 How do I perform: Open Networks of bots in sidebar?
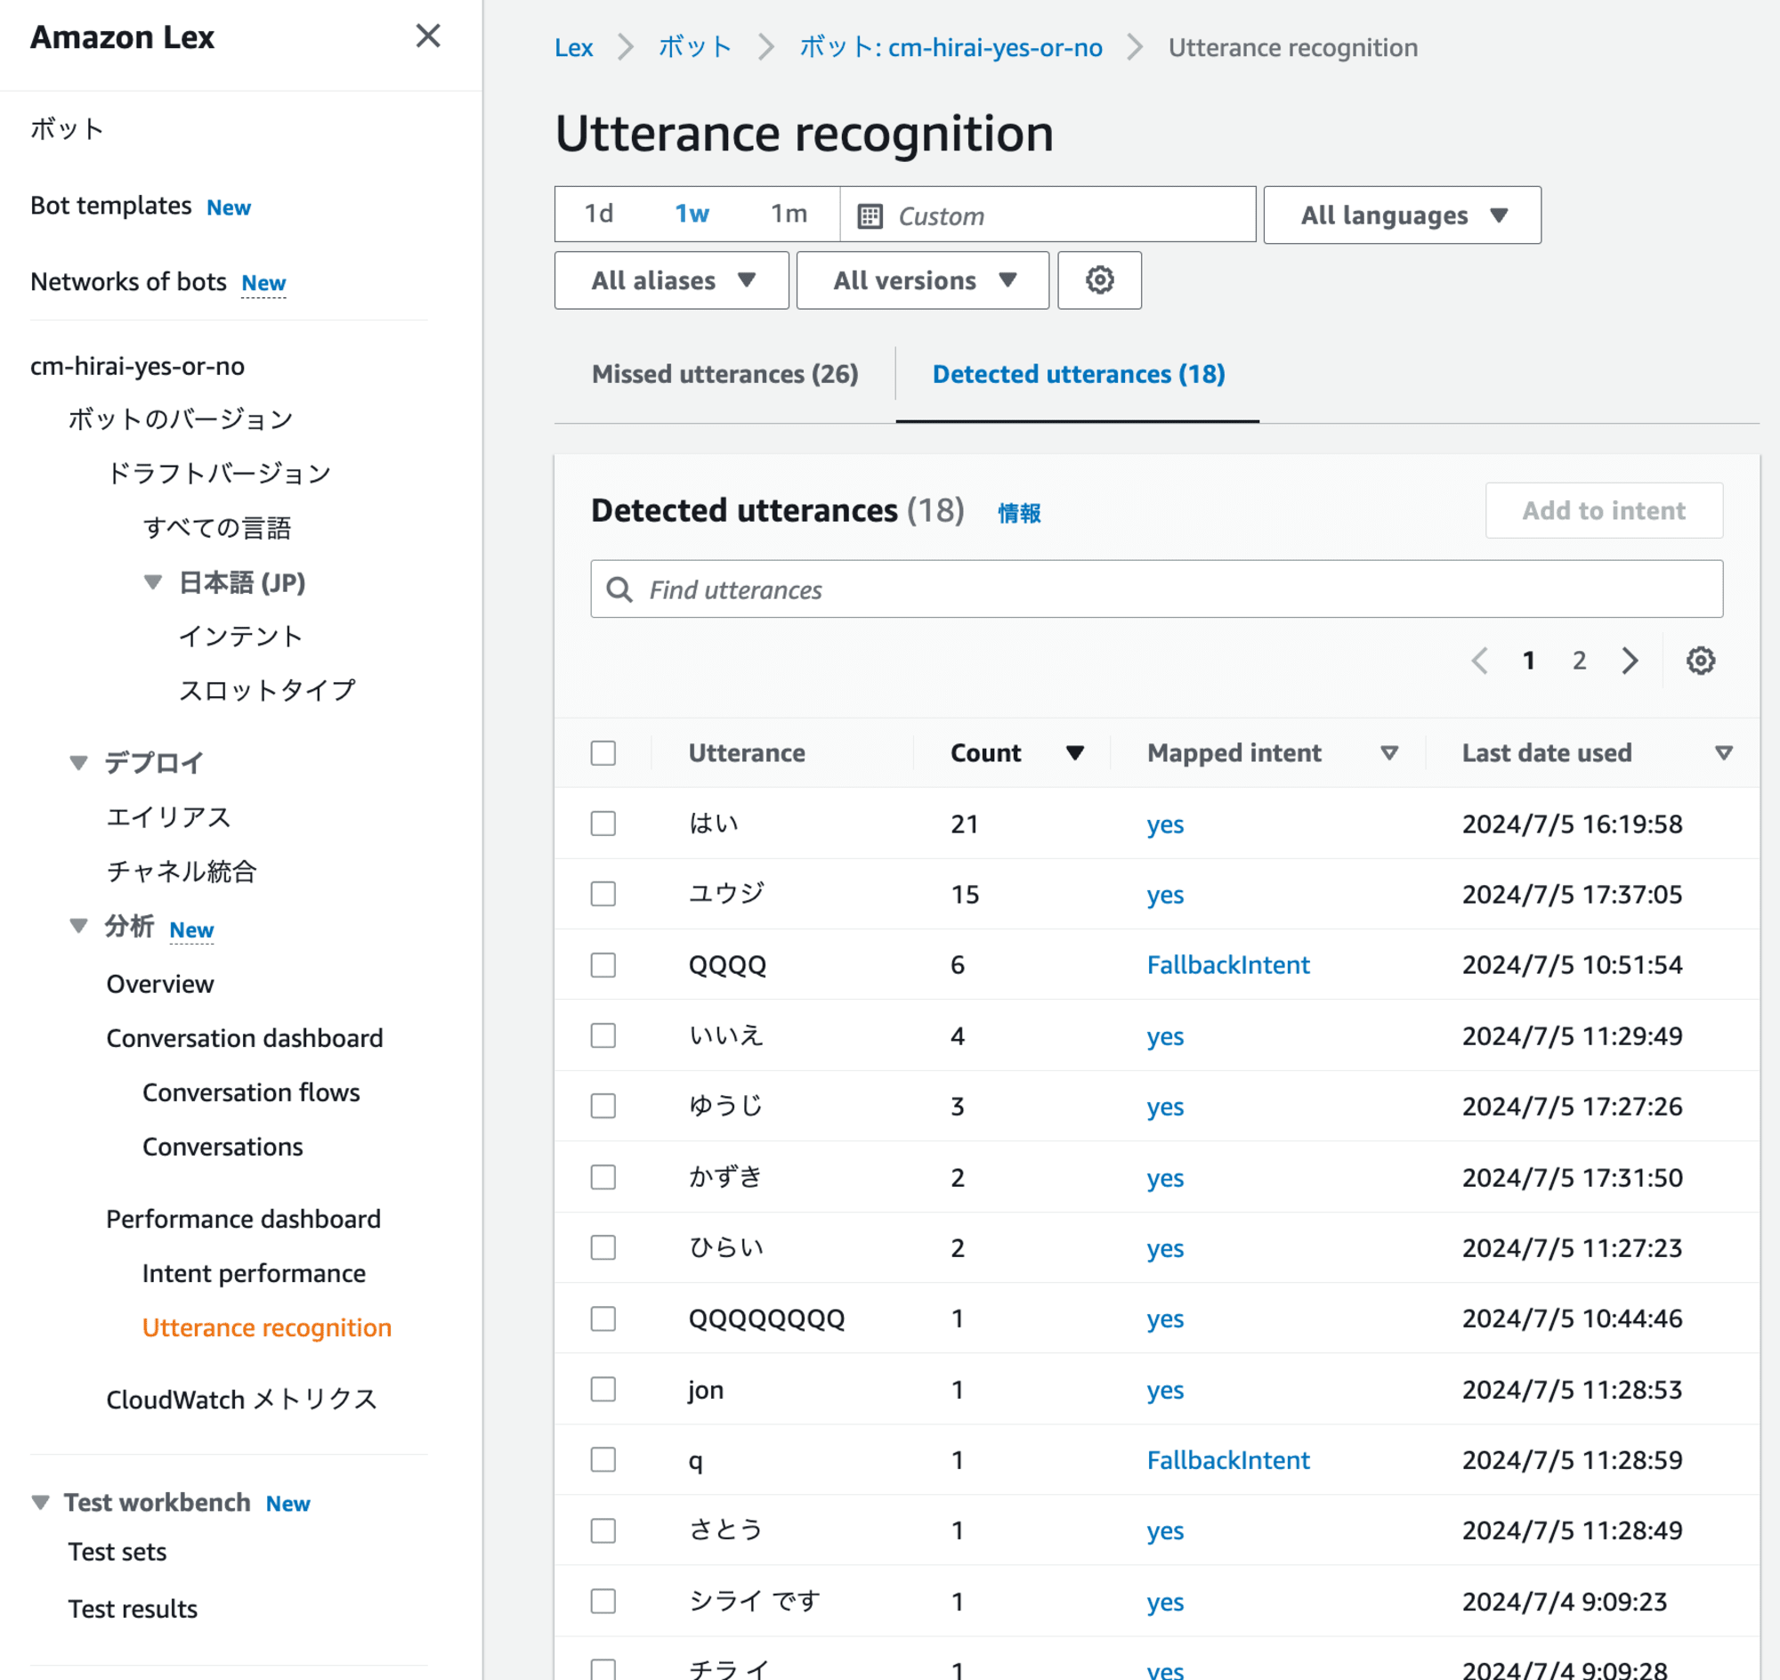click(x=128, y=282)
